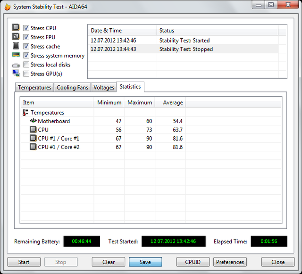Click the cache chip icon beside Stress cache
The width and height of the screenshot is (302, 274).
(16, 46)
